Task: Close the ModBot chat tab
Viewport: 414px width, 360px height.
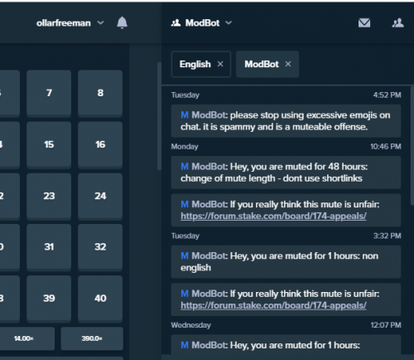Action: (x=288, y=64)
